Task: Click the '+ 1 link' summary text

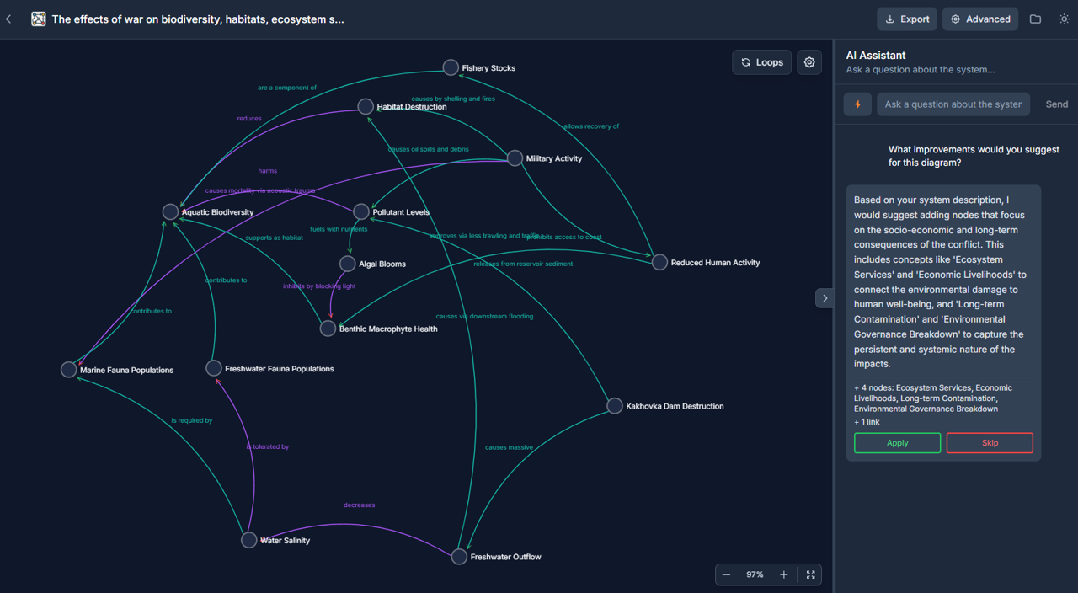Action: coord(867,422)
